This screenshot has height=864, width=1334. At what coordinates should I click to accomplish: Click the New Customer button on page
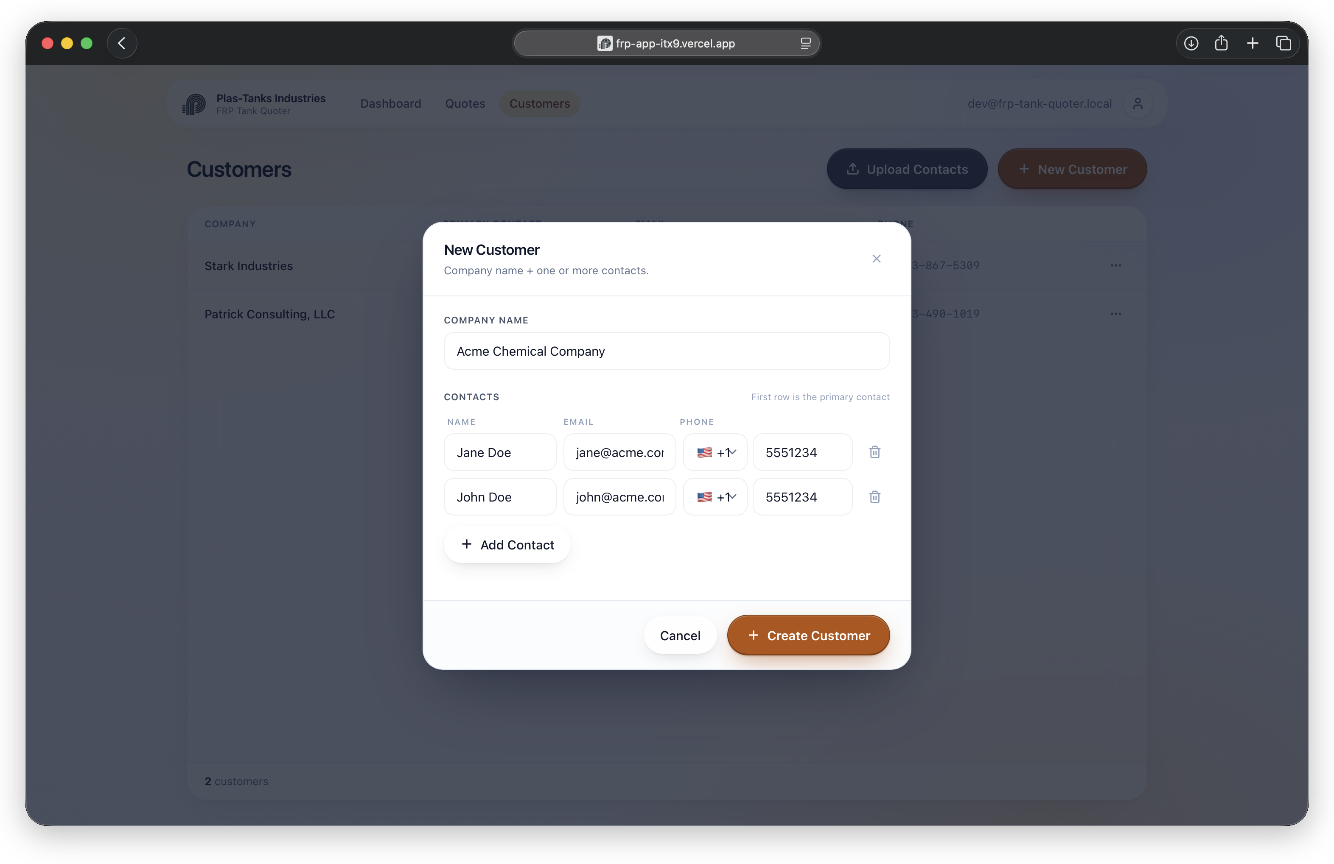[1072, 169]
